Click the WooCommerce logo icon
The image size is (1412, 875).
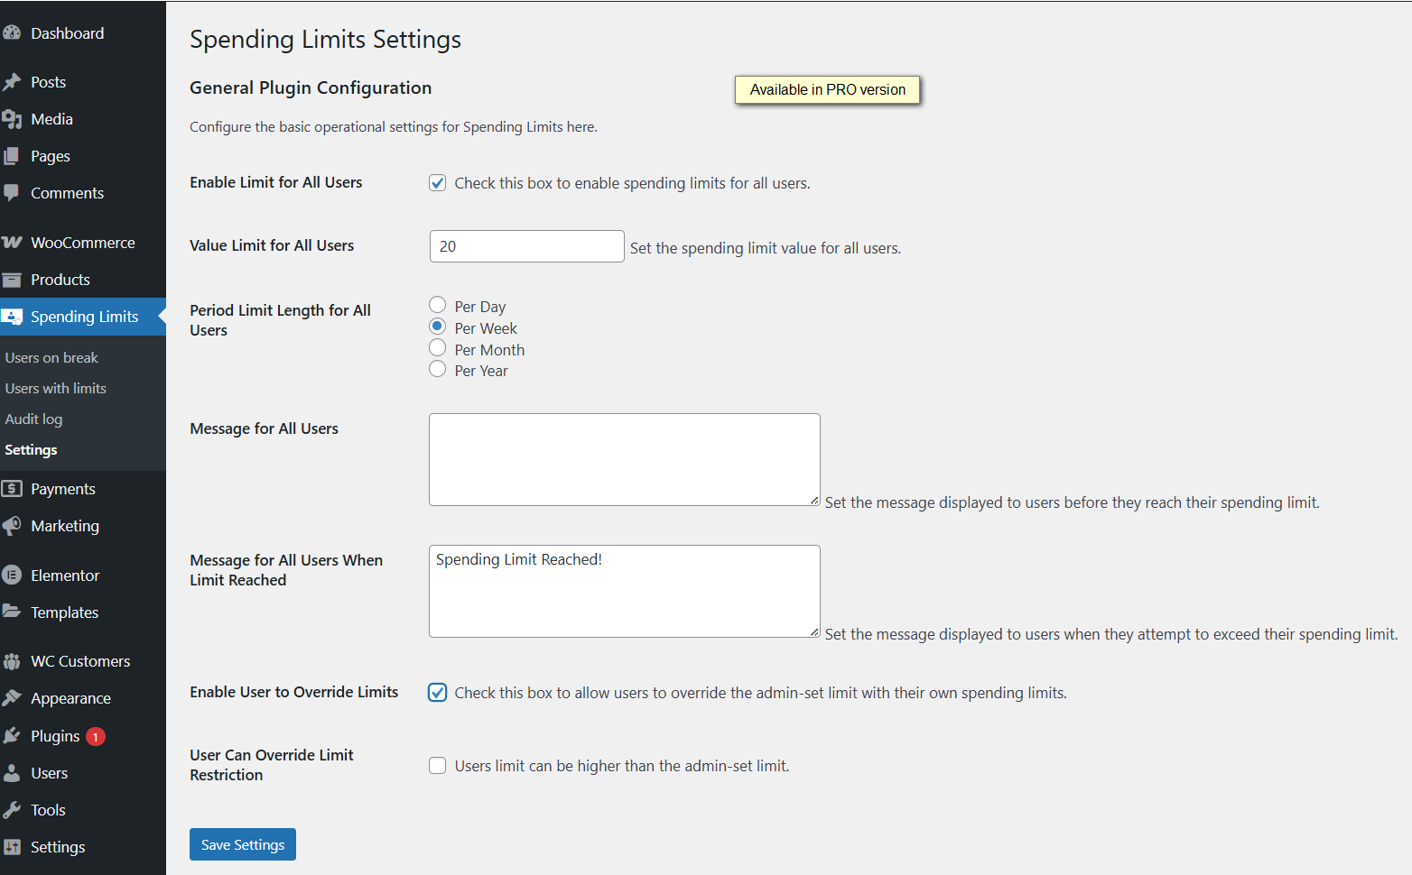tap(12, 243)
